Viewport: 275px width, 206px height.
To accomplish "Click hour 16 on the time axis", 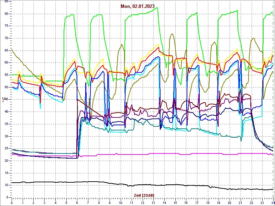I will (186, 203).
